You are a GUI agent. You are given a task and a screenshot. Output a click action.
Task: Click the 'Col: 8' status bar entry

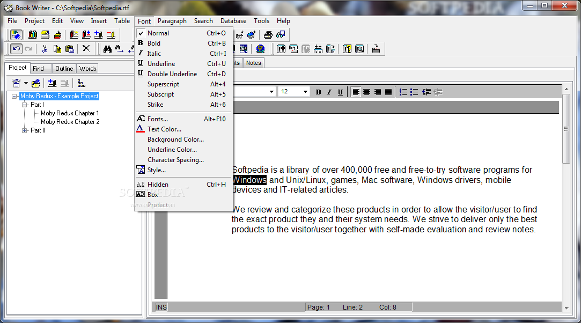387,307
